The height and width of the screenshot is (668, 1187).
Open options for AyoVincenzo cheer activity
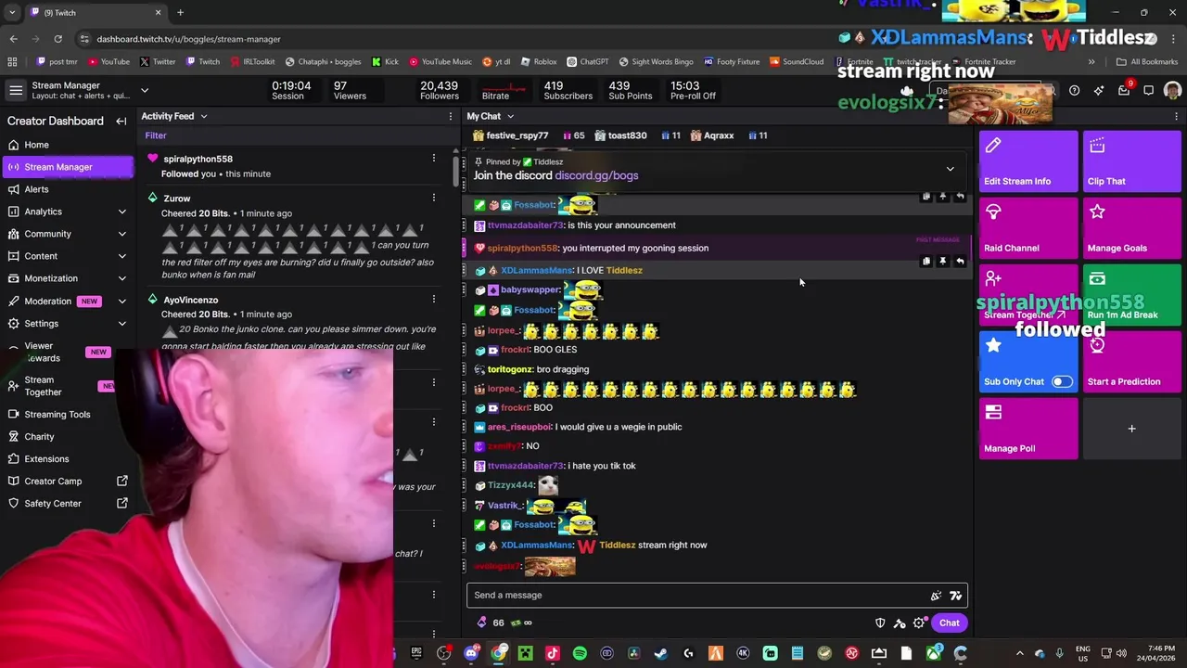coord(433,299)
